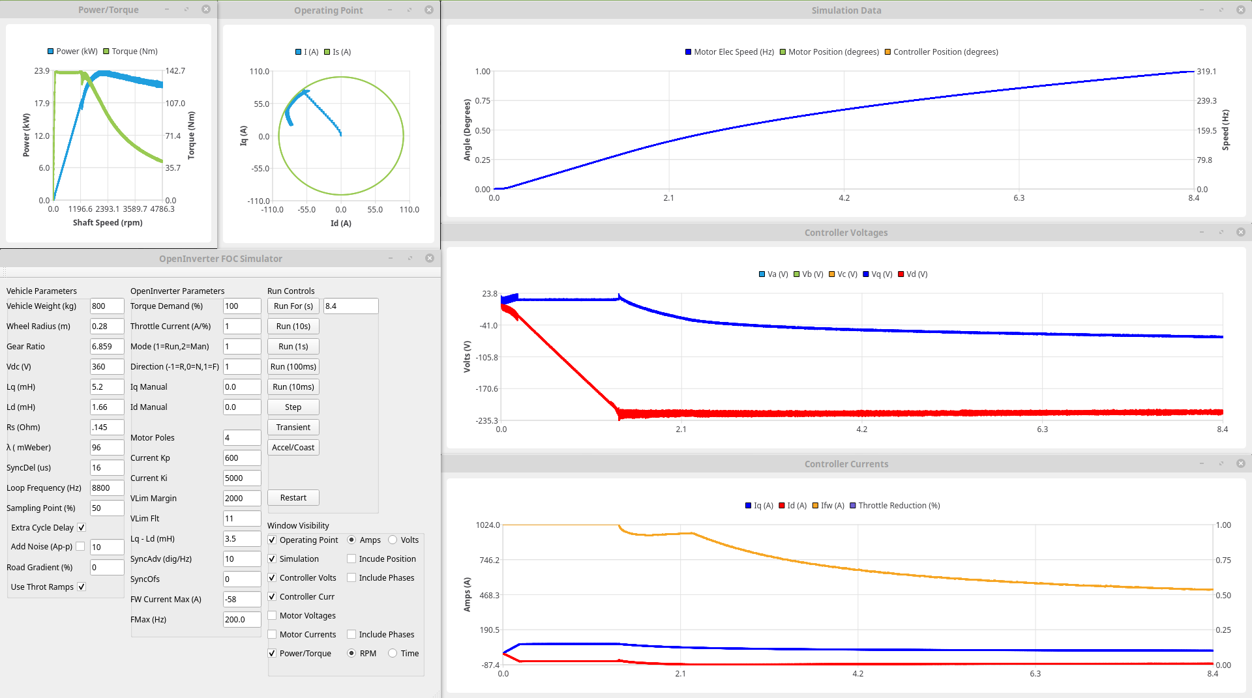This screenshot has width=1252, height=698.
Task: Click the Torque (Nm) legend marker
Action: [x=106, y=51]
